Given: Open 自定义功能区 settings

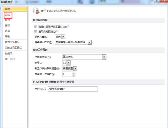Looking at the screenshot, I should pyautogui.click(x=12, y=42).
